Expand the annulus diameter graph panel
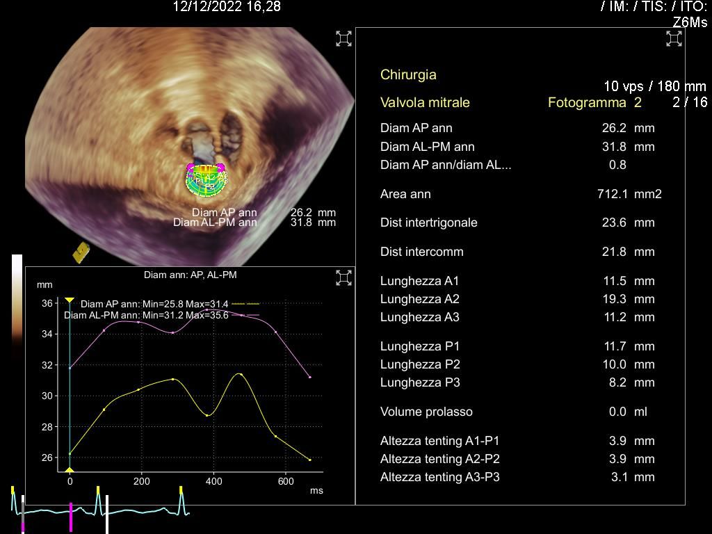The width and height of the screenshot is (712, 534). pos(343,278)
